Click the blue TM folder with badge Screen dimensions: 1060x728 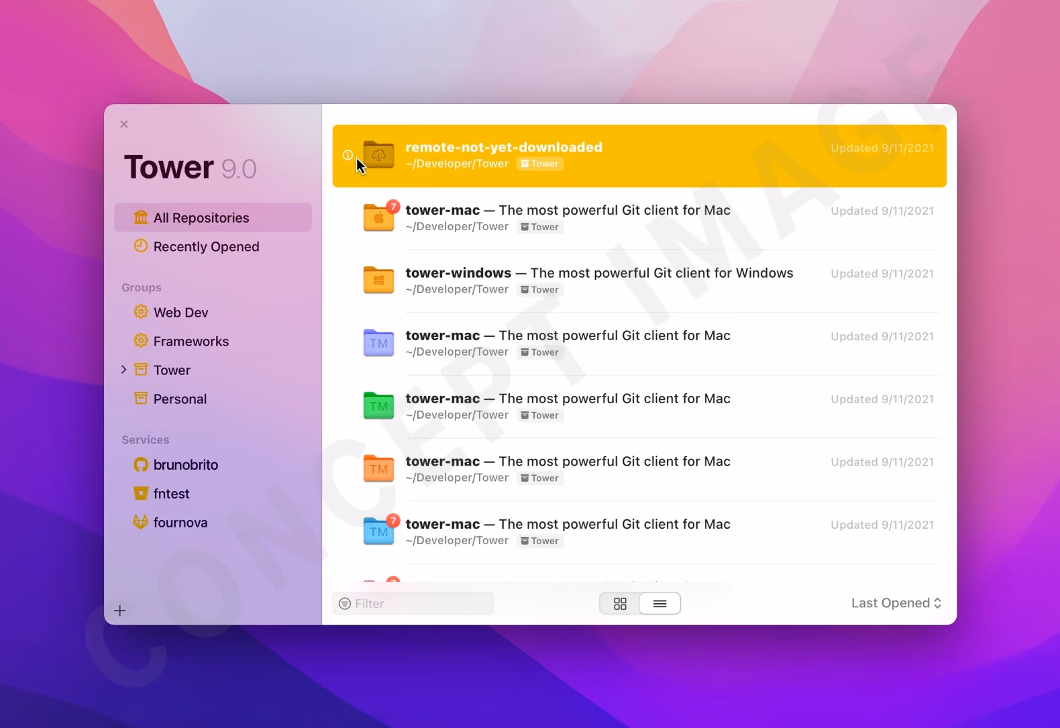[380, 531]
